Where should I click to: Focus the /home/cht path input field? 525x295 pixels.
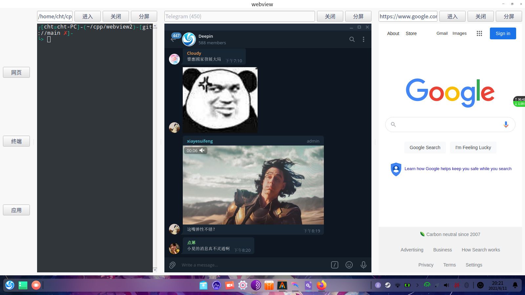click(x=55, y=16)
